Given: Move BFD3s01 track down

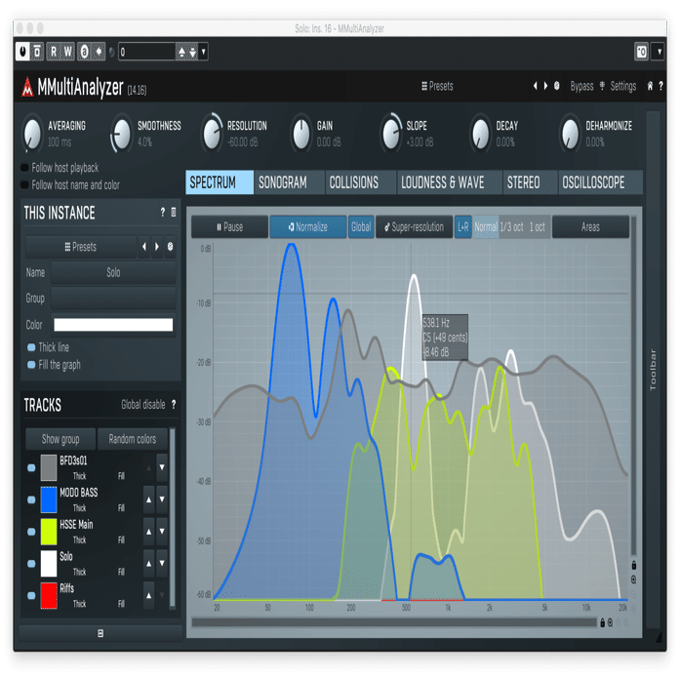Looking at the screenshot, I should pyautogui.click(x=162, y=467).
